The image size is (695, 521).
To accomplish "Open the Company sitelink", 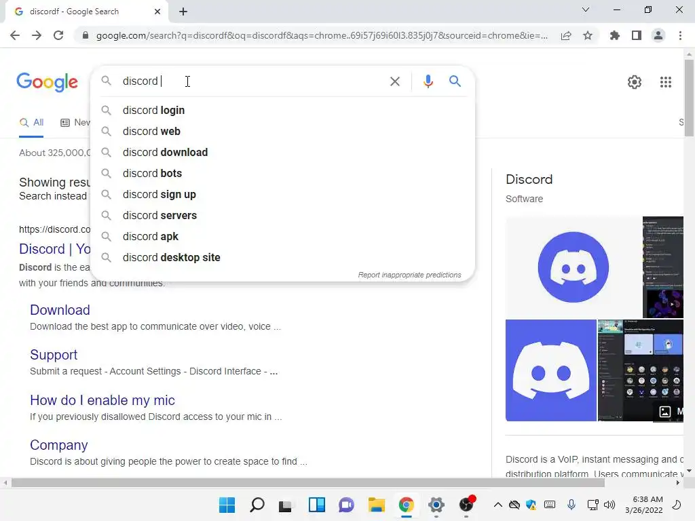I will pos(59,445).
